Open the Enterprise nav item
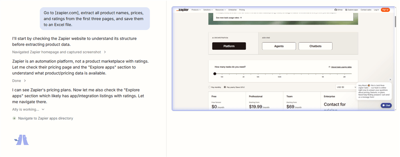This screenshot has width=400, height=157. pyautogui.click(x=232, y=10)
